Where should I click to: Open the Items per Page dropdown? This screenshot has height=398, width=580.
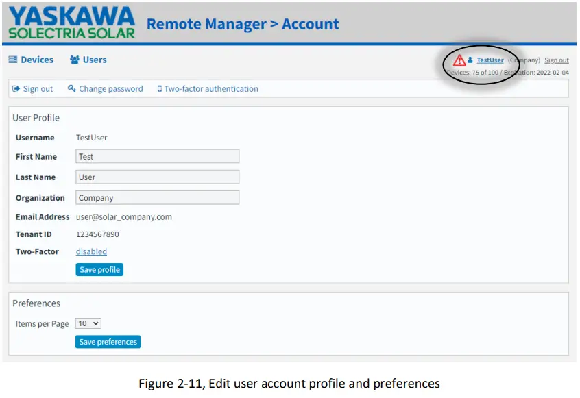coord(88,323)
